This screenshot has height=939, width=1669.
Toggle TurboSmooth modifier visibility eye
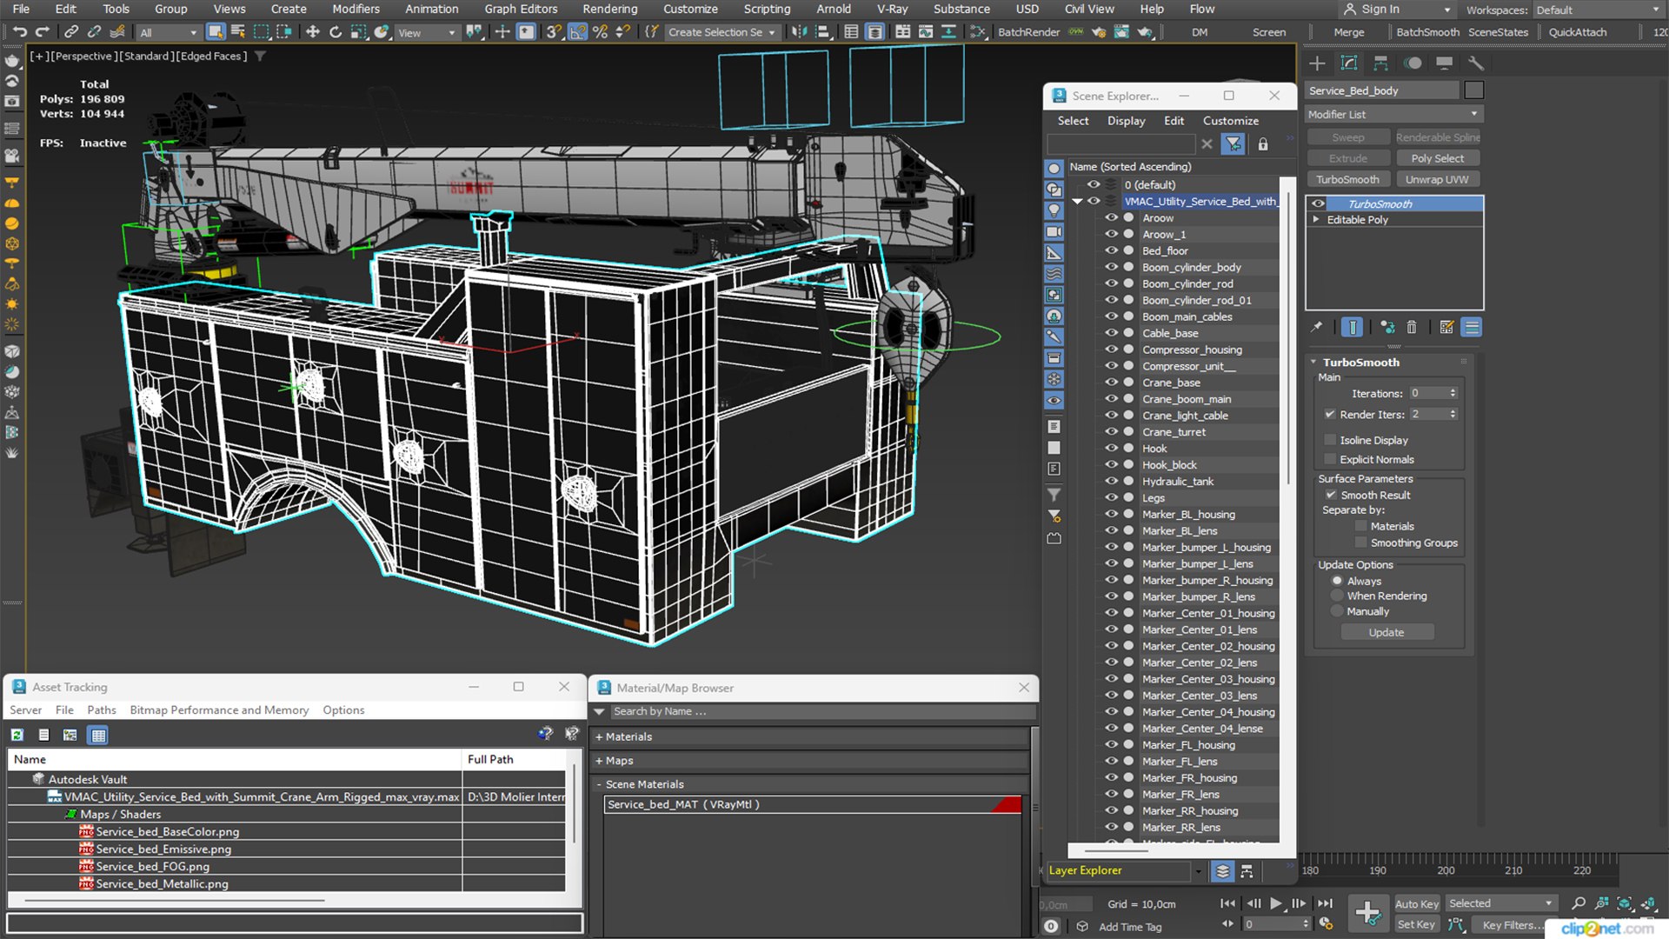click(1319, 203)
